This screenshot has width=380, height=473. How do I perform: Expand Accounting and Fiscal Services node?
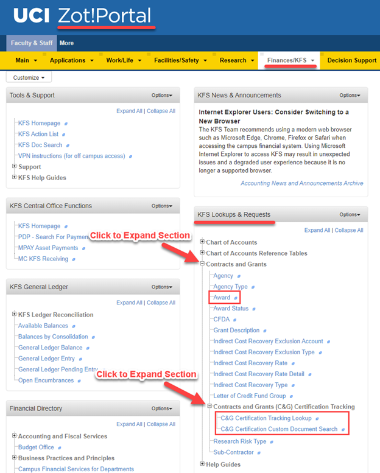click(x=14, y=435)
